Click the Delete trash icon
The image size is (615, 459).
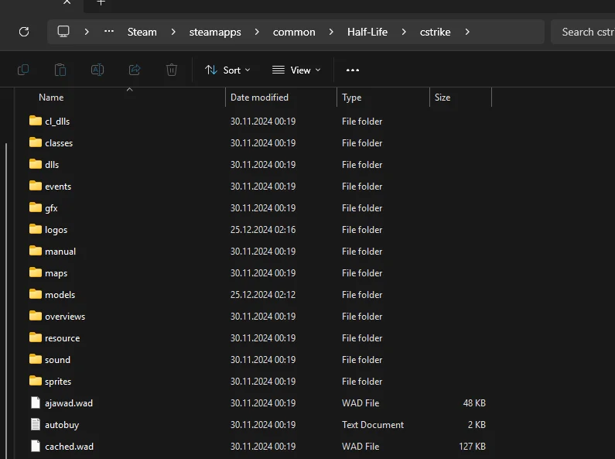pyautogui.click(x=172, y=70)
